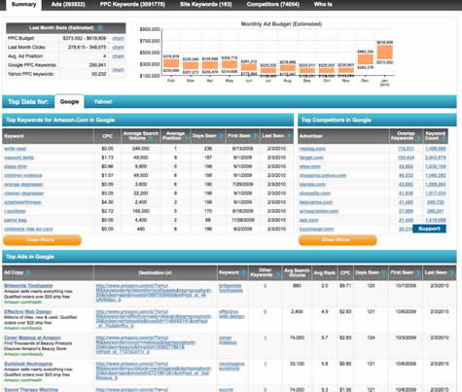Click the orange Dec bar in budget chart

(366, 59)
